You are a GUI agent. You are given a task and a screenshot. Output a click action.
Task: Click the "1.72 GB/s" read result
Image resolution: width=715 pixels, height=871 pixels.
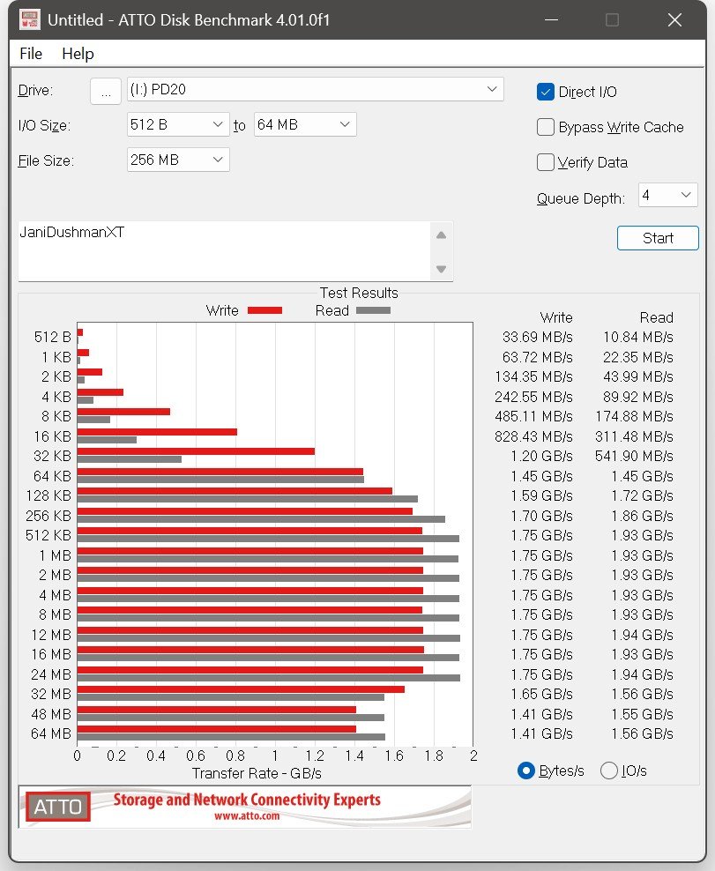click(642, 495)
